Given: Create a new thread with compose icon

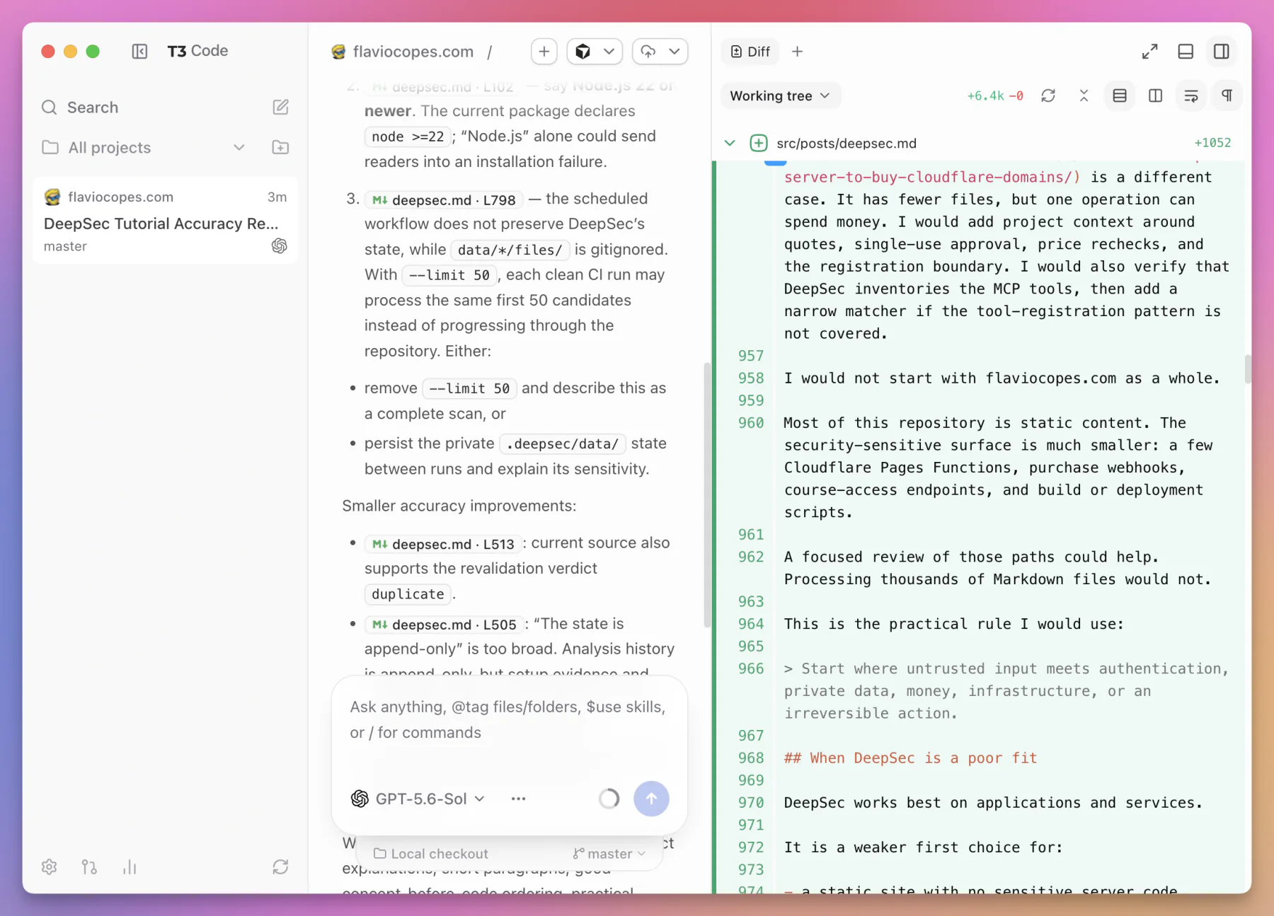Looking at the screenshot, I should point(280,107).
